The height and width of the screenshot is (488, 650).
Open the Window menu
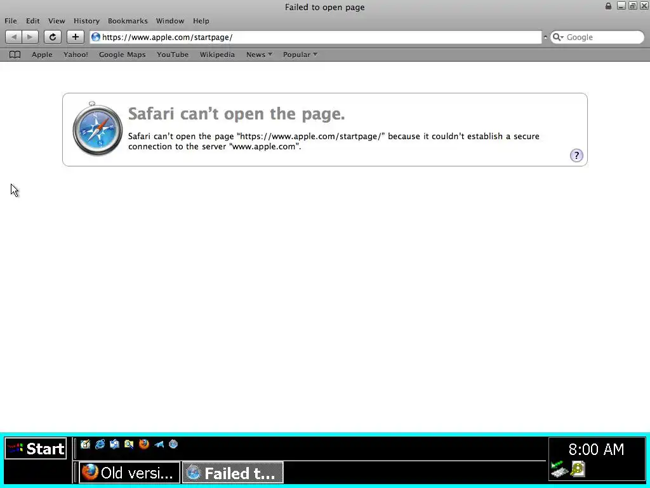click(x=170, y=21)
